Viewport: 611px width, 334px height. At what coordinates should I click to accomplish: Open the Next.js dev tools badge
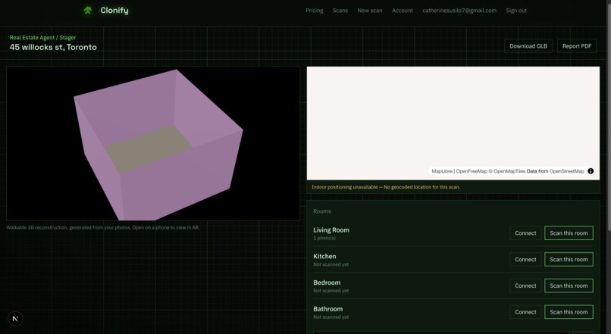click(x=15, y=319)
